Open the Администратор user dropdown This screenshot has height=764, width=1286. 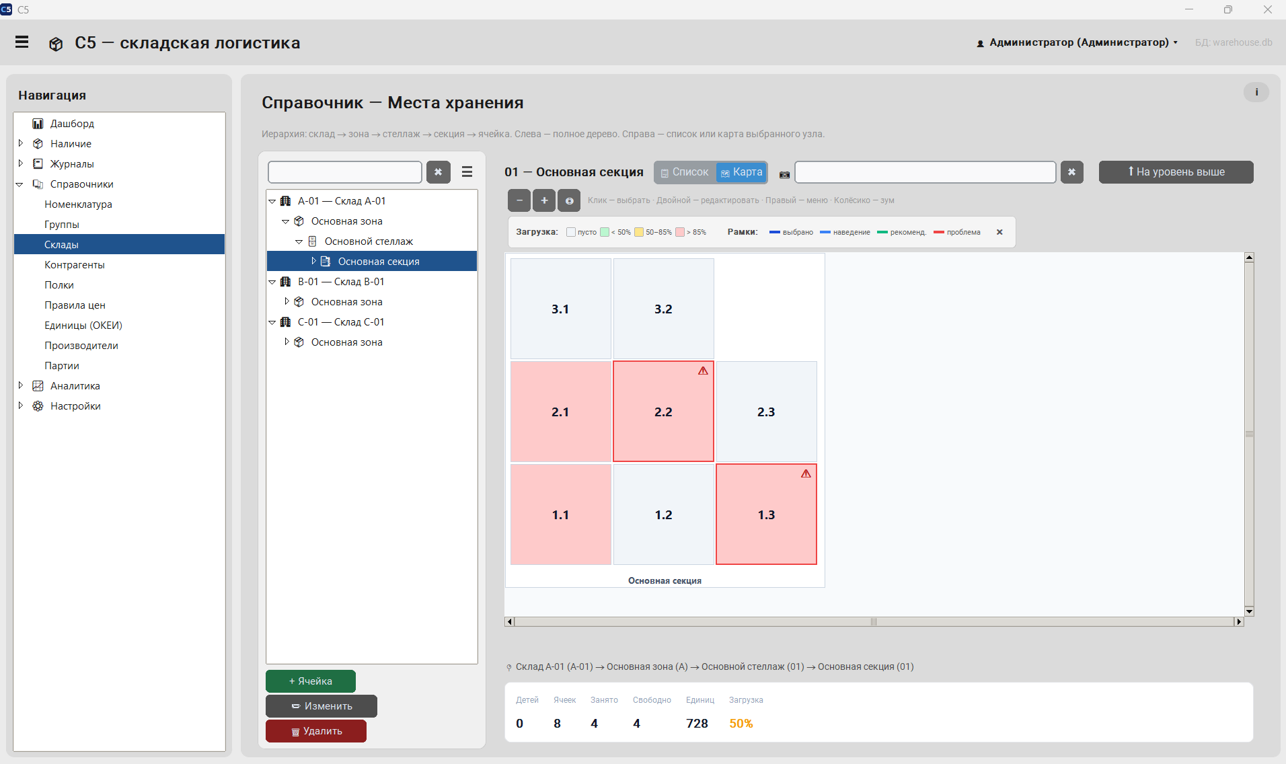[1077, 42]
